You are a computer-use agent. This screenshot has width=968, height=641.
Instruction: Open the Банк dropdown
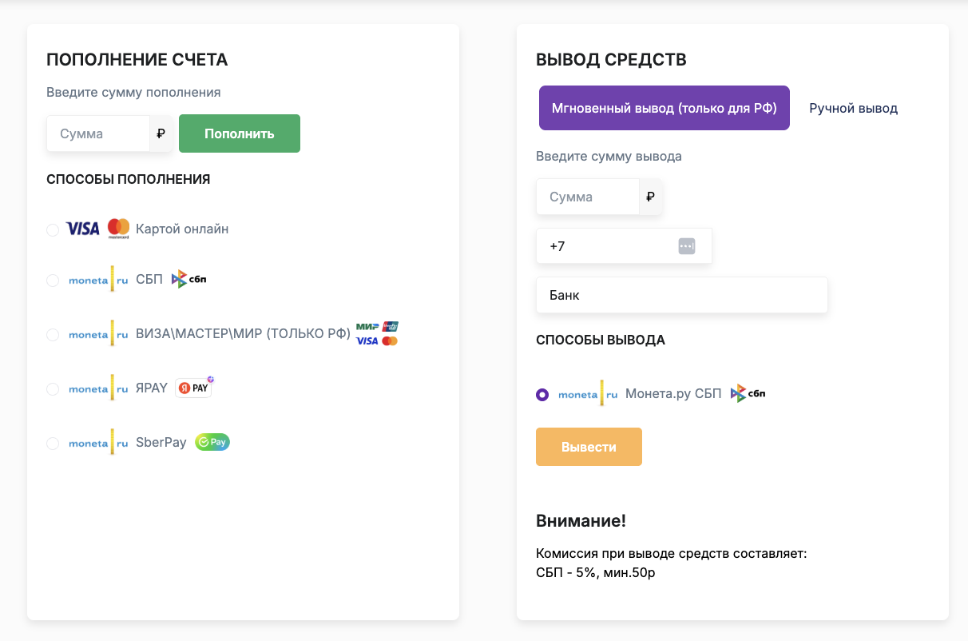tap(682, 295)
